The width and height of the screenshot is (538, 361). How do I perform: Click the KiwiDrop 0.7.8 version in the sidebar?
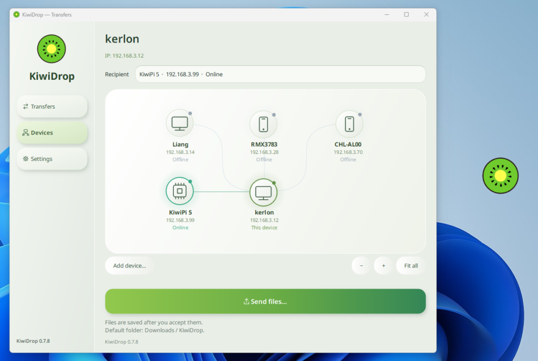pyautogui.click(x=33, y=341)
